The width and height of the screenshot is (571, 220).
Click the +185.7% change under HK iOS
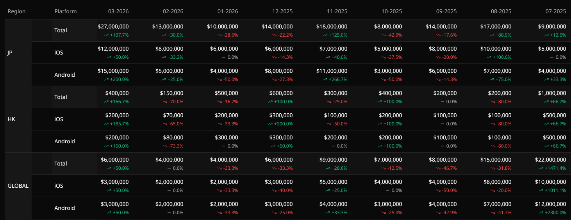point(116,124)
